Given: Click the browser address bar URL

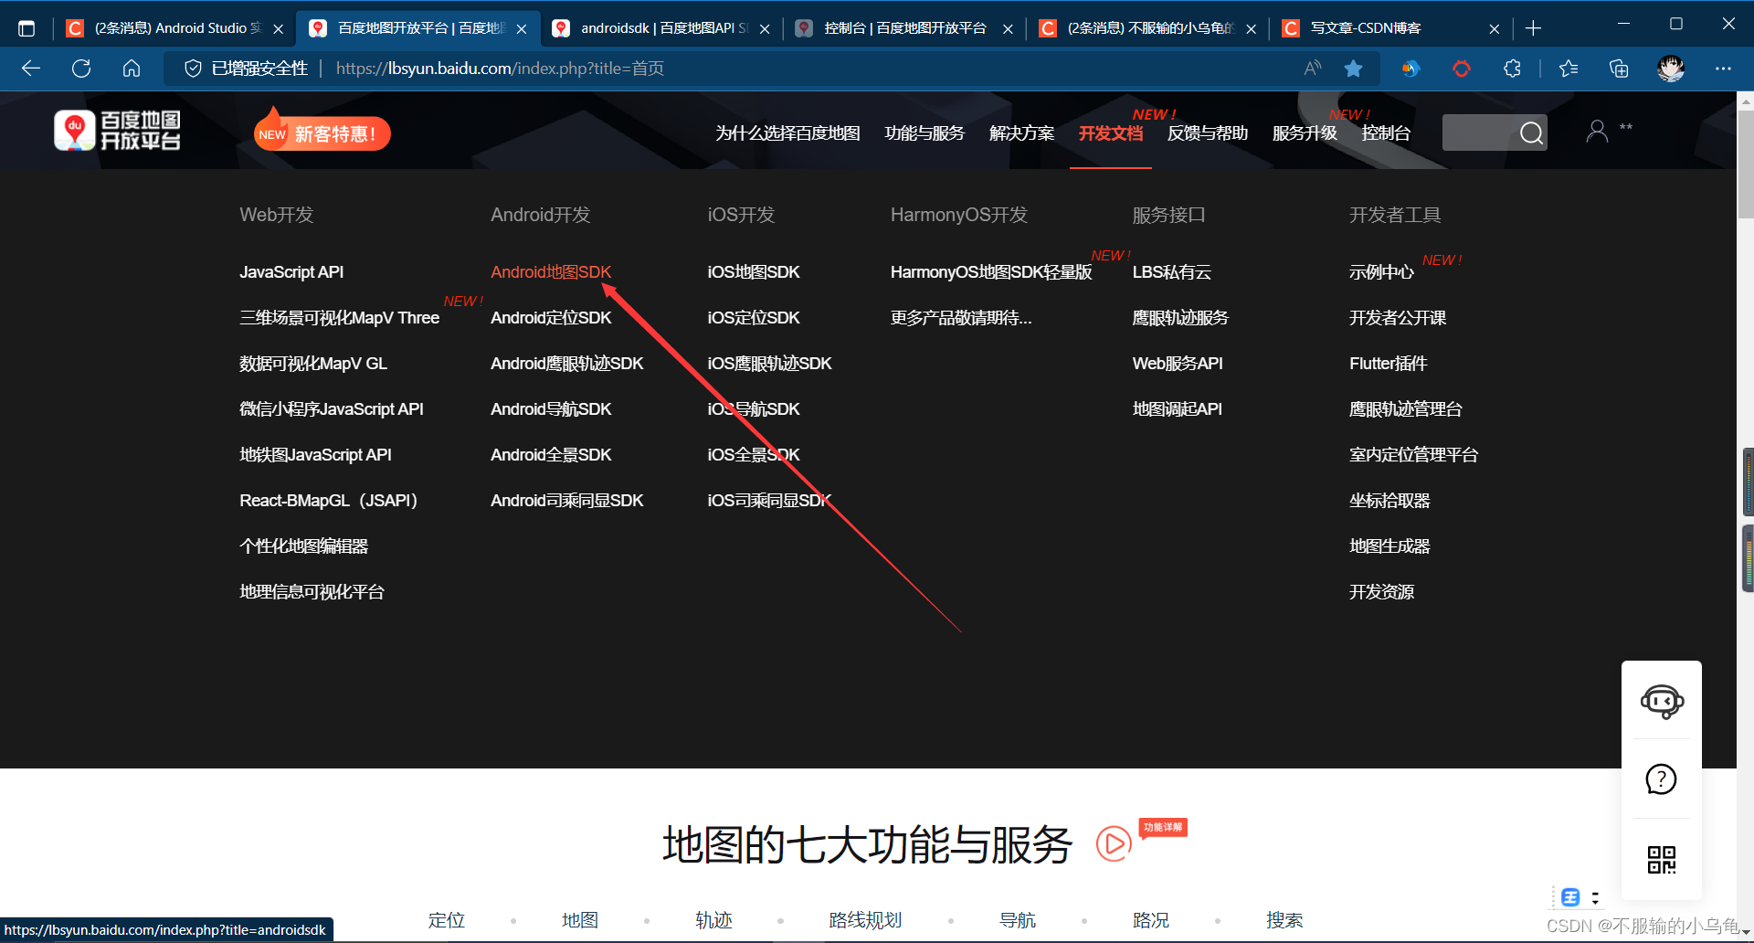Looking at the screenshot, I should coord(500,69).
